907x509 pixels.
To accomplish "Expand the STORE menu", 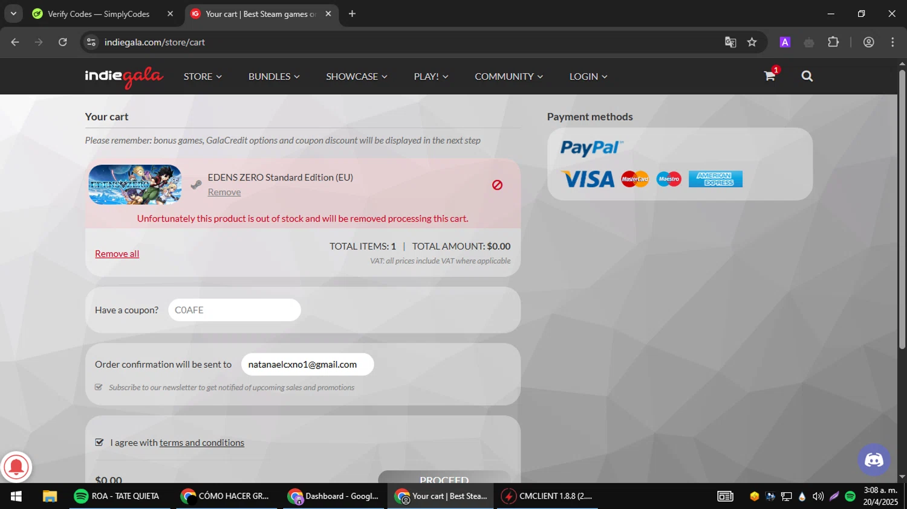I will [x=203, y=77].
